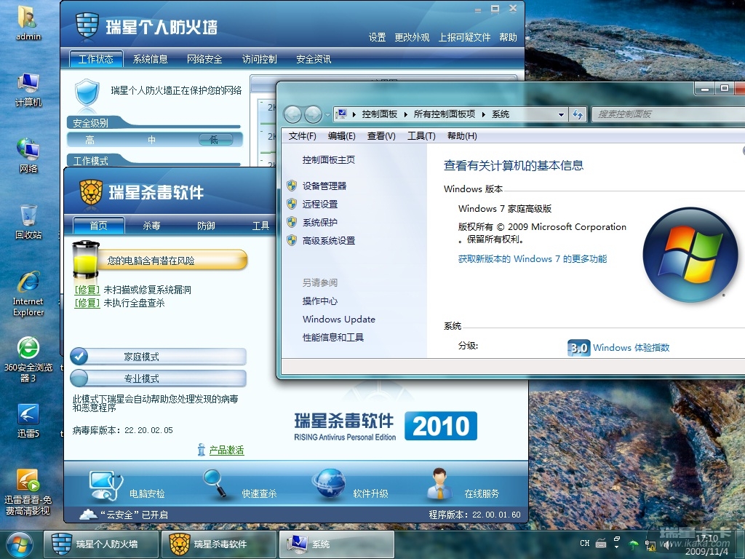
Task: Select 家庭模式 mode option
Action: click(x=158, y=357)
